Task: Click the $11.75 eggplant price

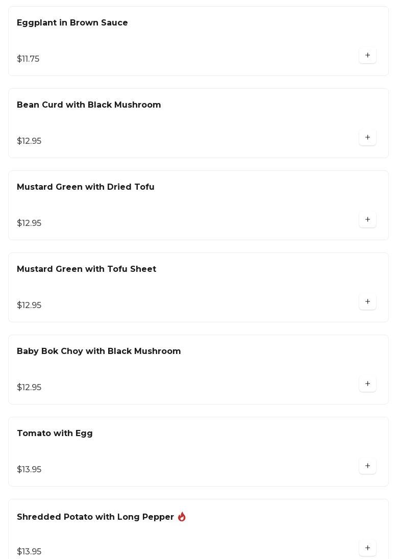Action: 28,59
